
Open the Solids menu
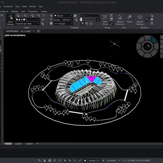pos(24,7)
